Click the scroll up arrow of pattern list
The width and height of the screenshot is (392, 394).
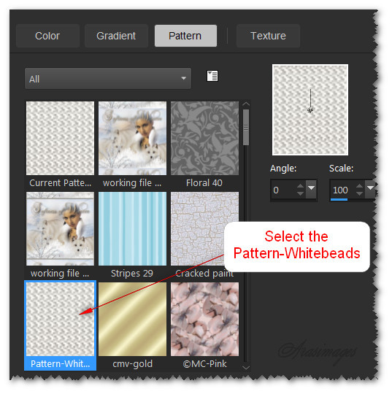point(246,104)
